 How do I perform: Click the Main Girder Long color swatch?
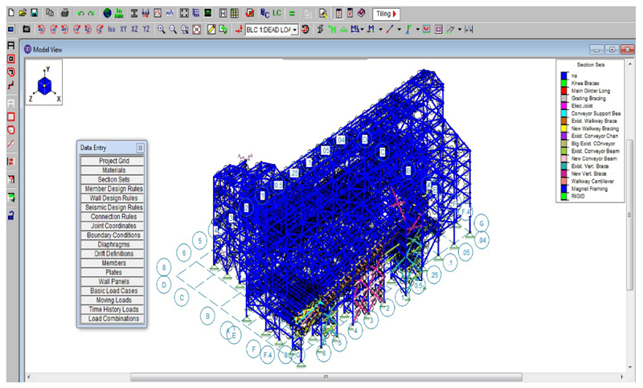click(565, 90)
